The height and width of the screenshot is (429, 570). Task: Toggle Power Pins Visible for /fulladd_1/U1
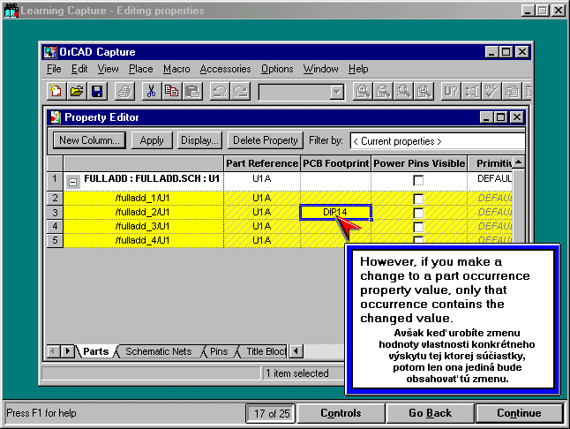pos(418,198)
